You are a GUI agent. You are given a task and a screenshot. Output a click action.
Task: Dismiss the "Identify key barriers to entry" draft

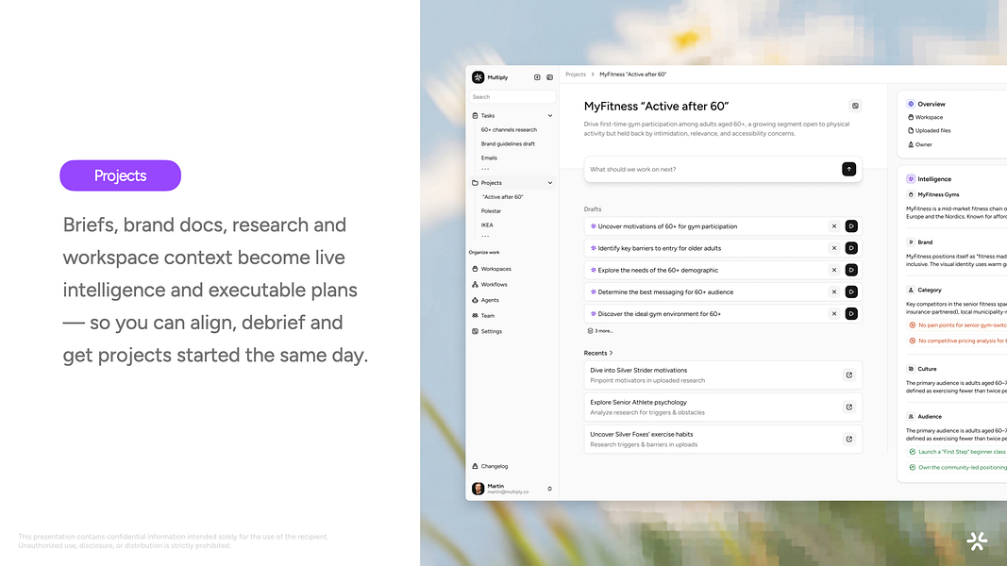834,248
